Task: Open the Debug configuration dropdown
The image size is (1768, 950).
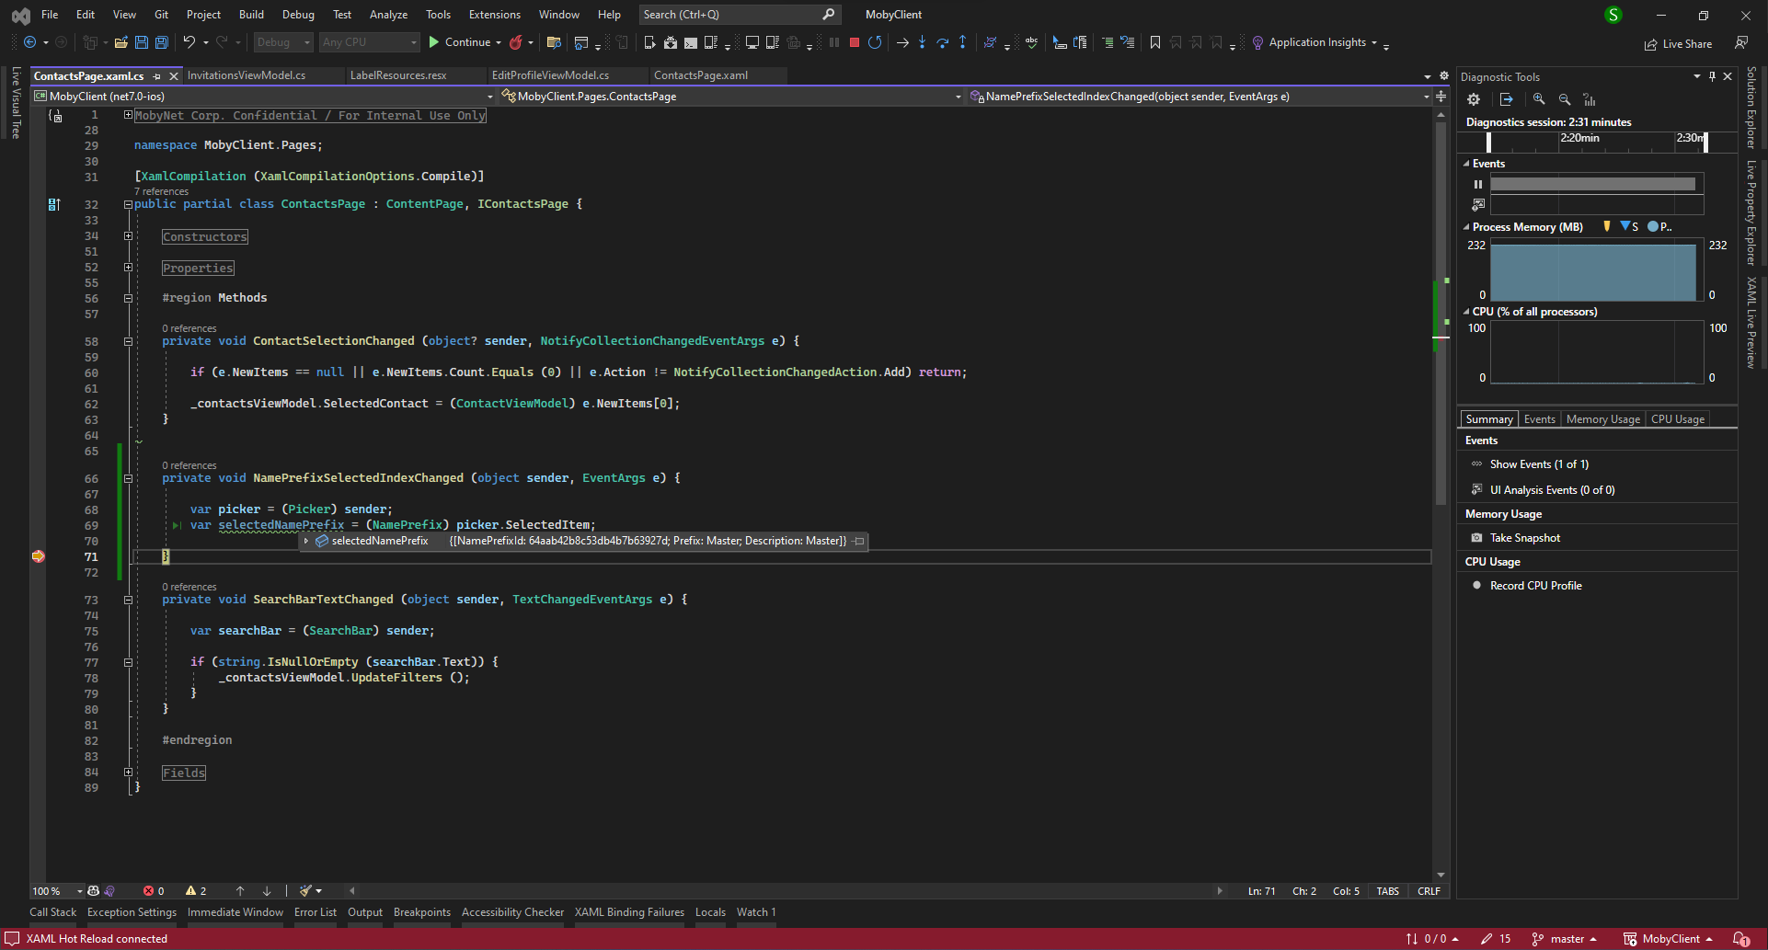Action: tap(282, 42)
